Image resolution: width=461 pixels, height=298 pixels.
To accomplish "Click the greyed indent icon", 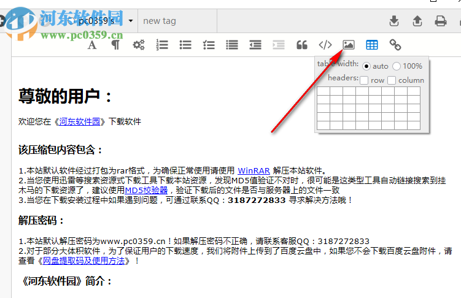I will point(279,45).
